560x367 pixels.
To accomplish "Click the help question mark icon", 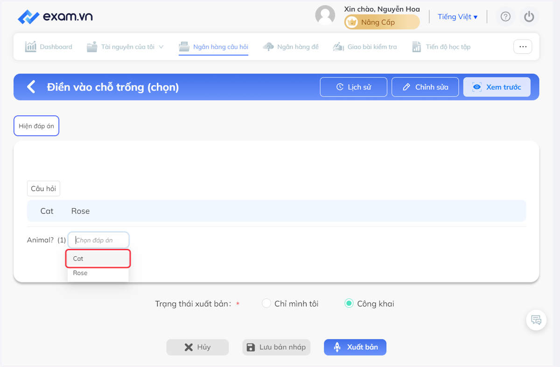I will click(505, 17).
